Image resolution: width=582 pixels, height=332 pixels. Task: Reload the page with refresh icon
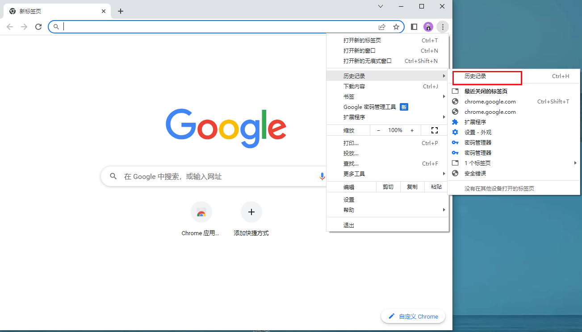(38, 27)
